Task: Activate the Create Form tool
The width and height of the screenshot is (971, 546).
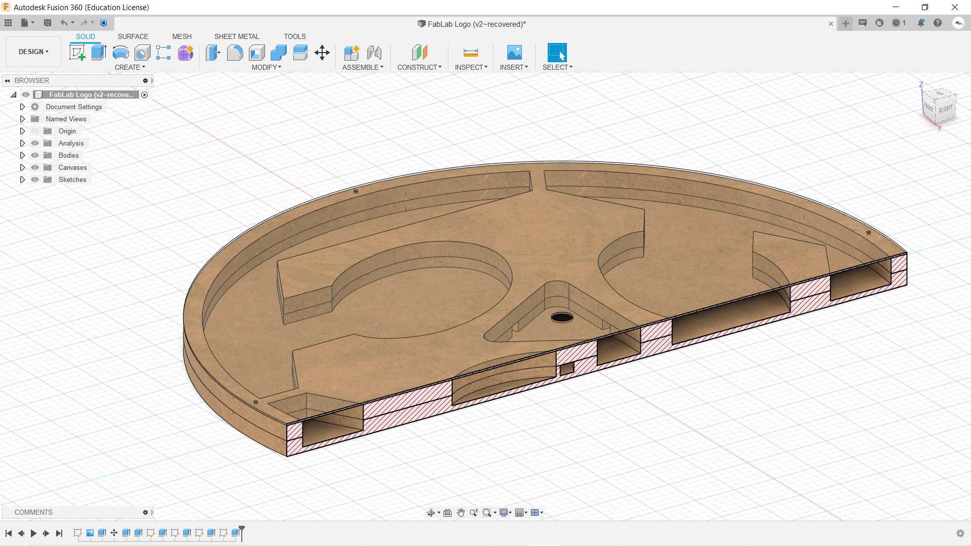Action: click(186, 53)
